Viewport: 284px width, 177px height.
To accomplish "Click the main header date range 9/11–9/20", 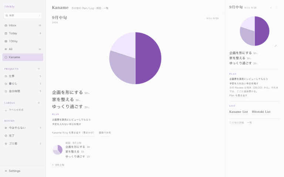I will [x=212, y=18].
